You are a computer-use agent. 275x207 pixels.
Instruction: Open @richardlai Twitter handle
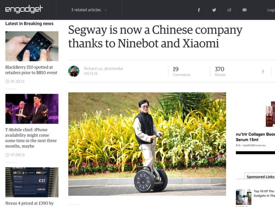113,69
